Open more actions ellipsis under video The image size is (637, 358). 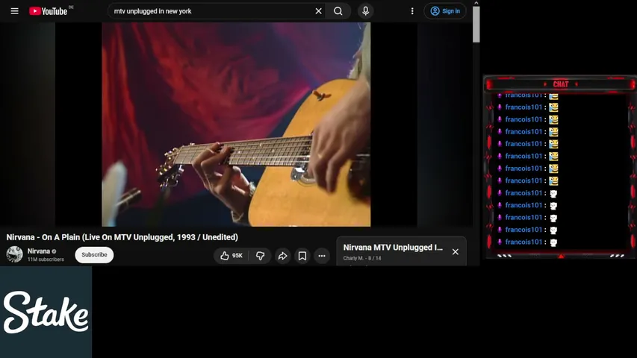(322, 256)
